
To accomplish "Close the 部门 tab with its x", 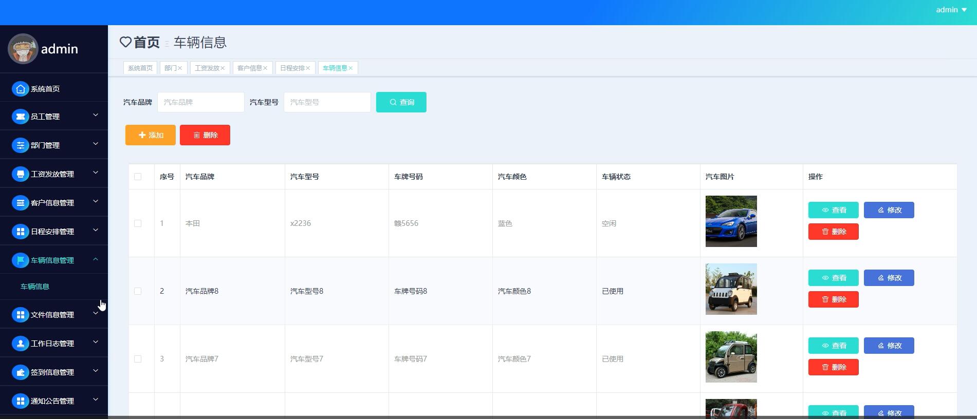I will (x=180, y=68).
